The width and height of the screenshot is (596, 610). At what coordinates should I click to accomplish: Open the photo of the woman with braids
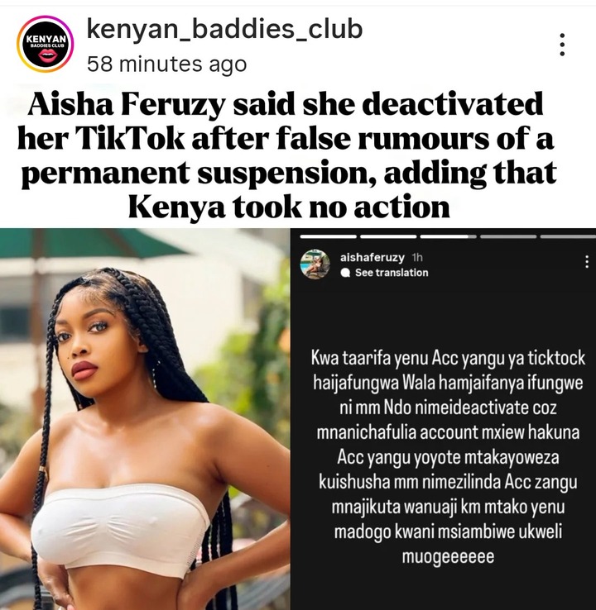point(145,419)
